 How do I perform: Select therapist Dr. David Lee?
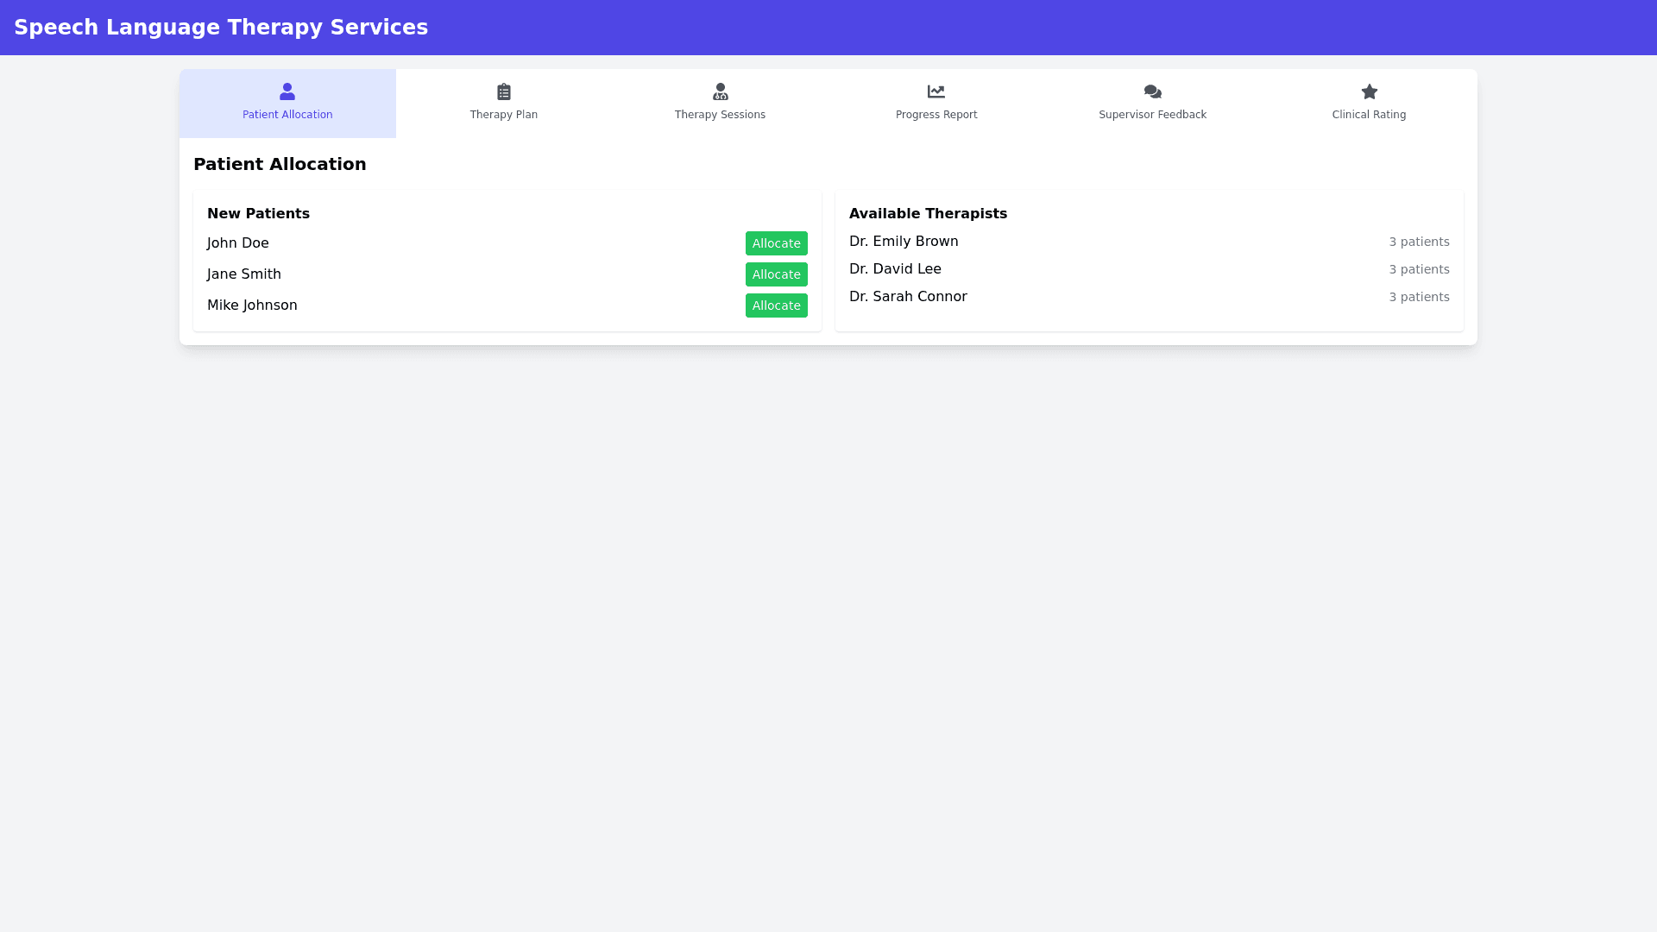[x=895, y=269]
